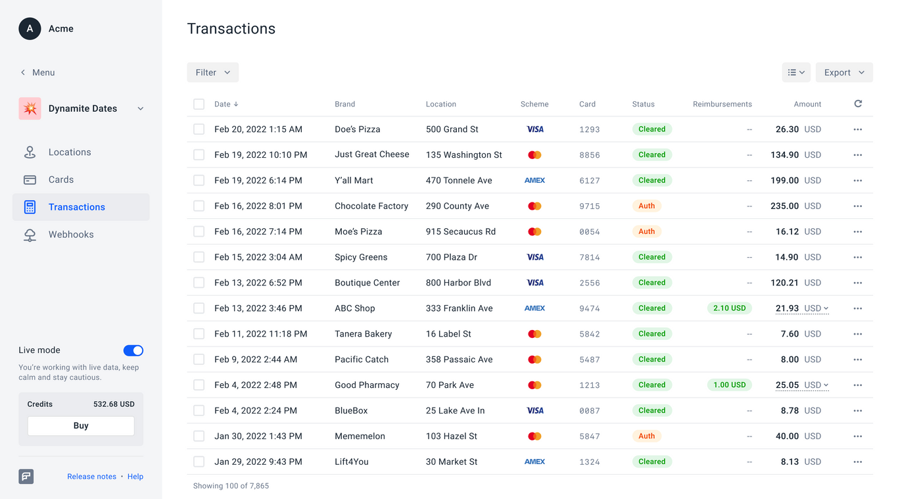Open the Release notes link
The width and height of the screenshot is (898, 499).
[x=91, y=477]
